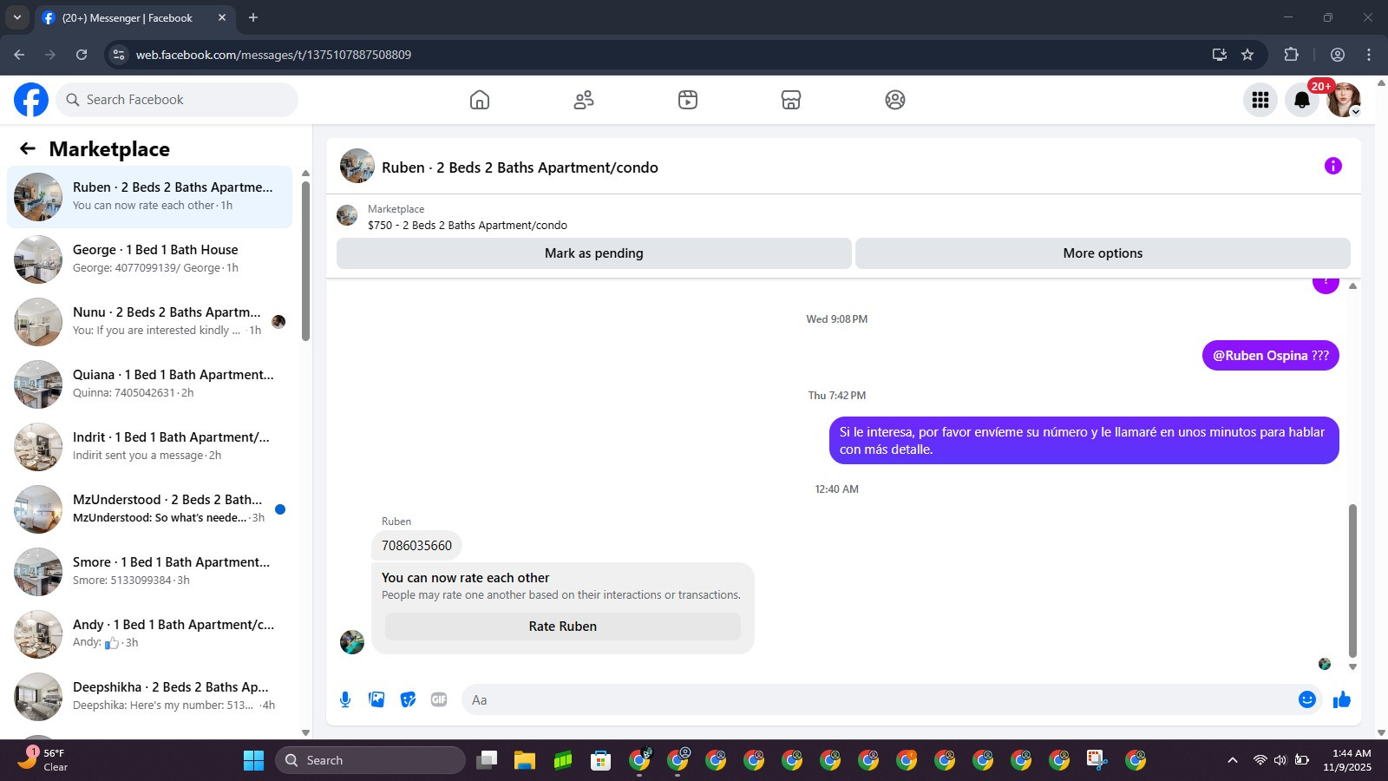Open a new browser tab
The image size is (1388, 781).
click(x=253, y=17)
